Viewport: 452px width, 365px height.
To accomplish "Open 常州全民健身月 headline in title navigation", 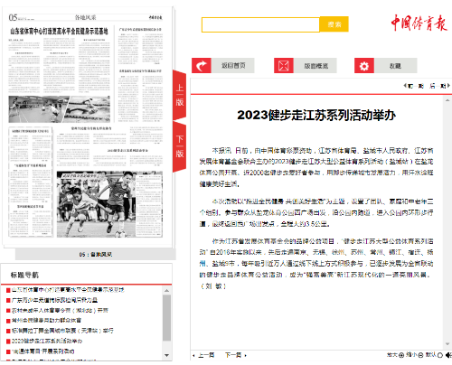I will coord(46,321).
